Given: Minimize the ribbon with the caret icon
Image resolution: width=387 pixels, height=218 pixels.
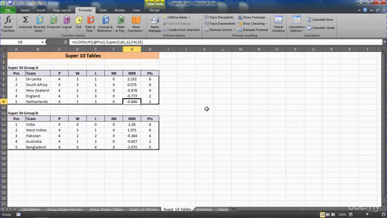Looking at the screenshot, I should [x=359, y=10].
